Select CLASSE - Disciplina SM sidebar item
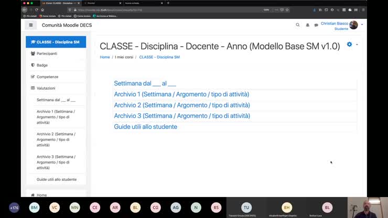The width and height of the screenshot is (388, 218). (56, 42)
